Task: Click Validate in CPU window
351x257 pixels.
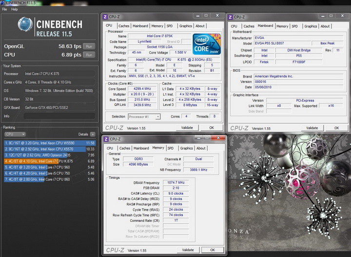Action: [187, 128]
